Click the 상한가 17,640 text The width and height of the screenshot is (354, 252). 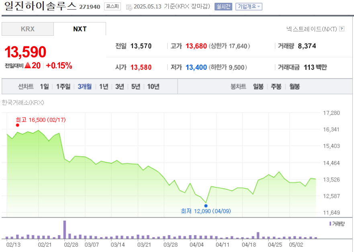(x=229, y=46)
